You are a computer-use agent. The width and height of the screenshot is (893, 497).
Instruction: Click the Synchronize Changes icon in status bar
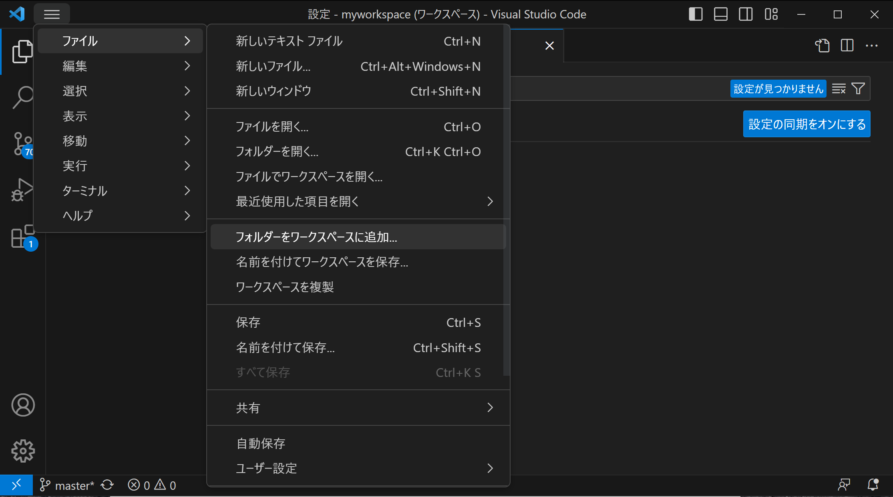(x=107, y=485)
